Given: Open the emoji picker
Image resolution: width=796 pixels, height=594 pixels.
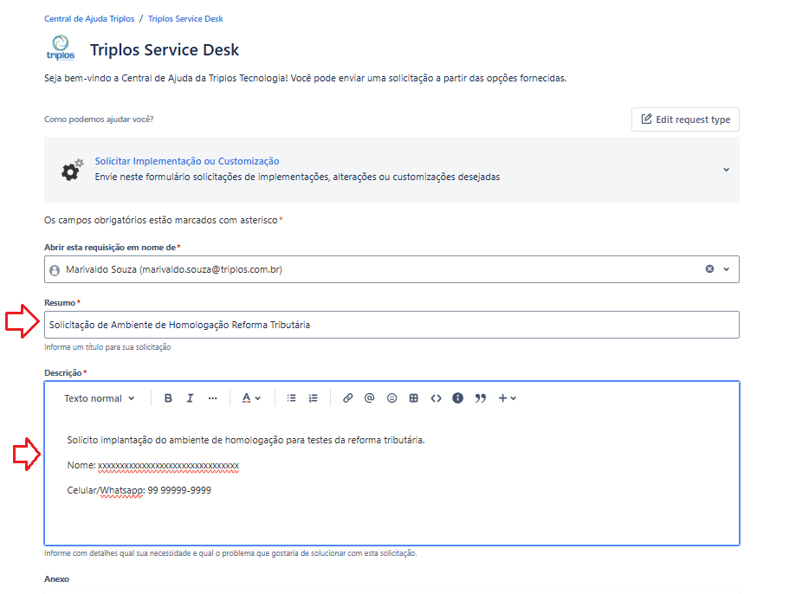Looking at the screenshot, I should tap(392, 398).
